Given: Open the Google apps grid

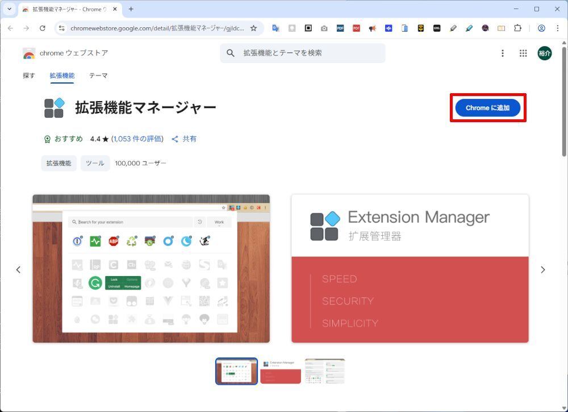Looking at the screenshot, I should (523, 53).
